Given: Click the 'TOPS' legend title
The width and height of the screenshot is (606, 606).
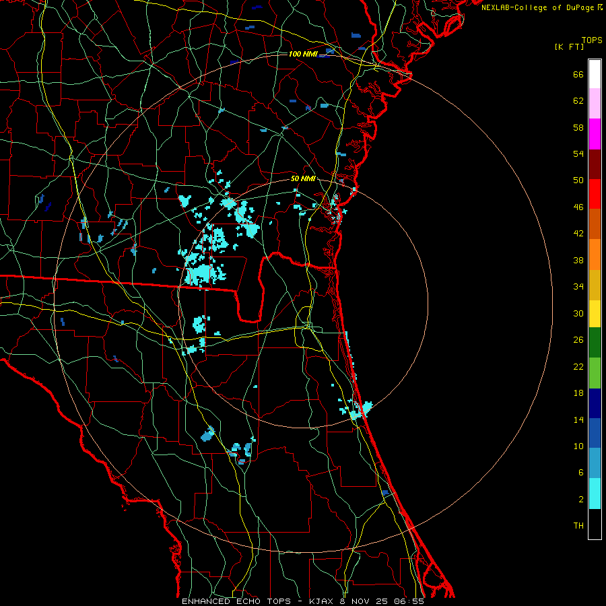Looking at the screenshot, I should pyautogui.click(x=592, y=40).
